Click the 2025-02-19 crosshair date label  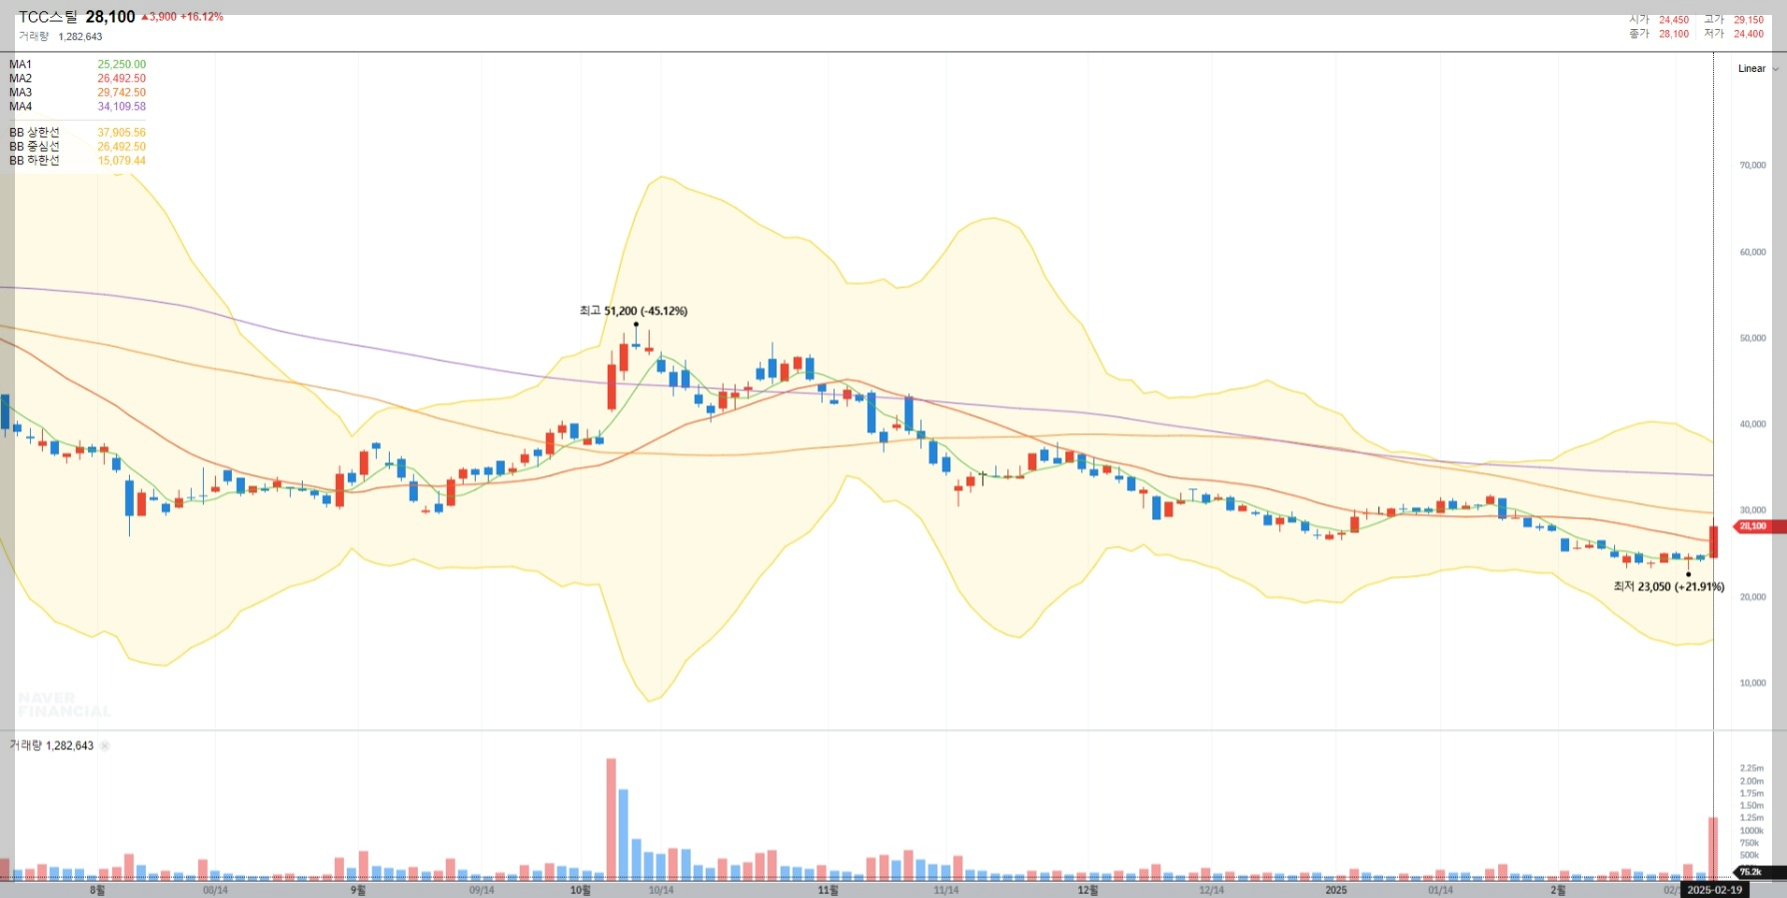[x=1715, y=890]
